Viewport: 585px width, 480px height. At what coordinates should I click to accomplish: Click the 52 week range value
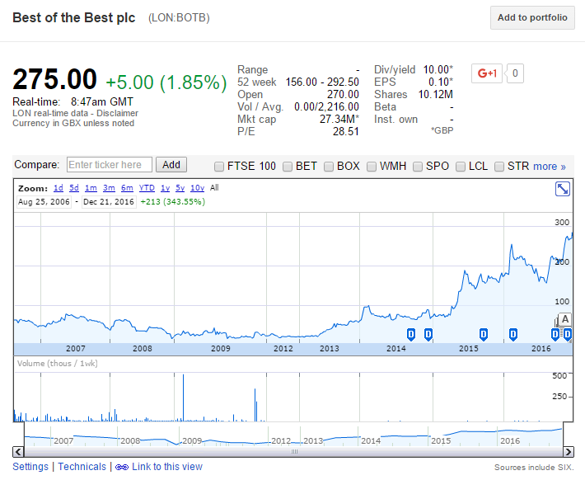[x=322, y=82]
